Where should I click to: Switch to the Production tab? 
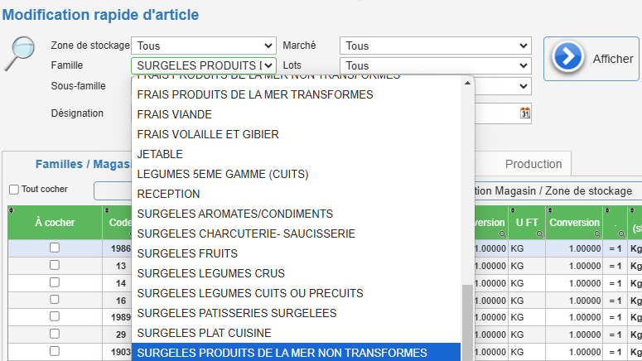533,164
